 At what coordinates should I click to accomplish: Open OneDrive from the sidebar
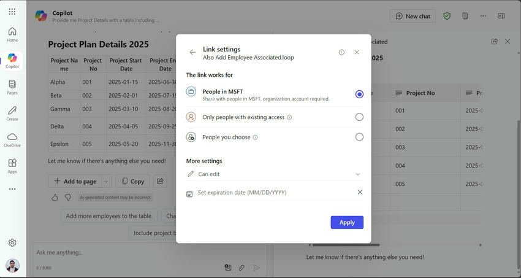point(12,139)
